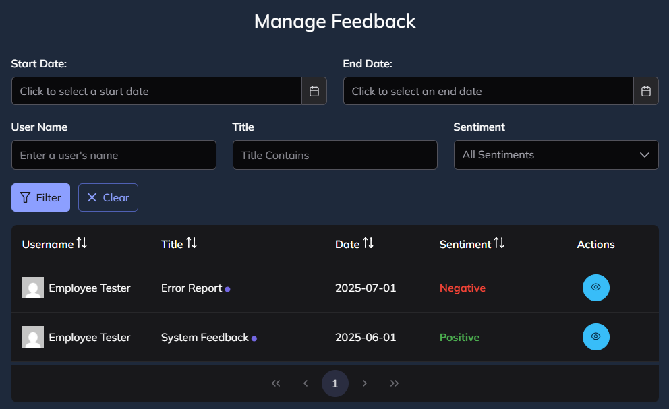669x409 pixels.
Task: Jump to the last page of results
Action: click(395, 383)
